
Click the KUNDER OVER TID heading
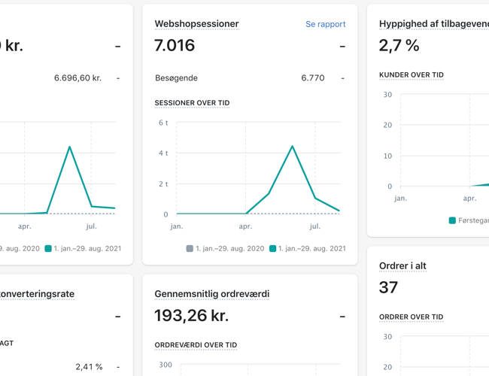coord(411,75)
